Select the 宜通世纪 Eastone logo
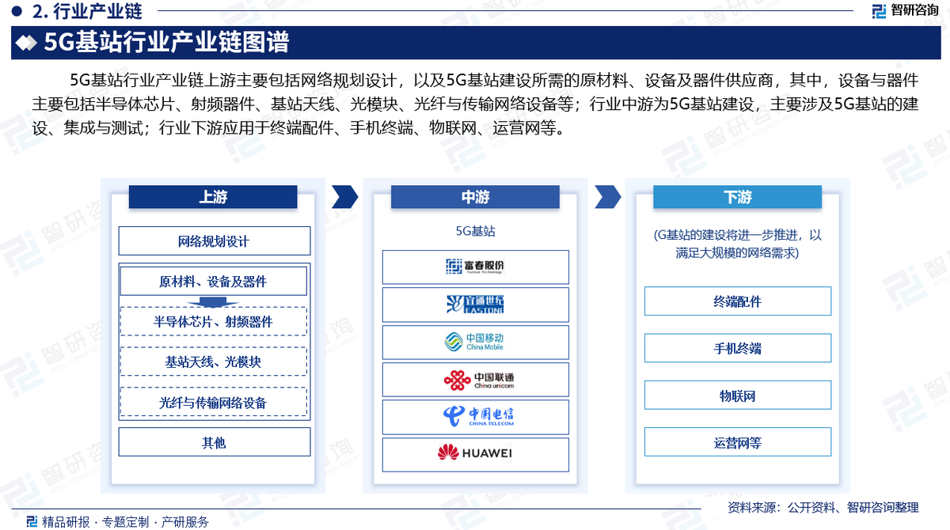 pos(475,305)
